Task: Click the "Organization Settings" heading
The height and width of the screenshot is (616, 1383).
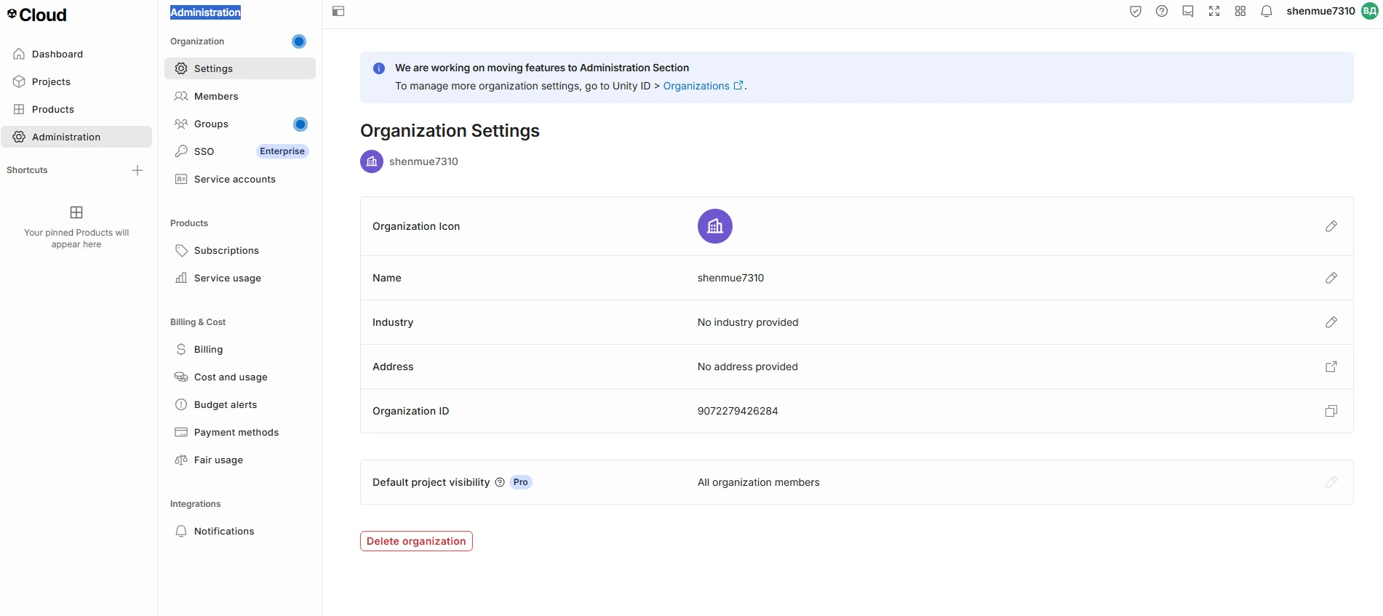Action: [450, 131]
